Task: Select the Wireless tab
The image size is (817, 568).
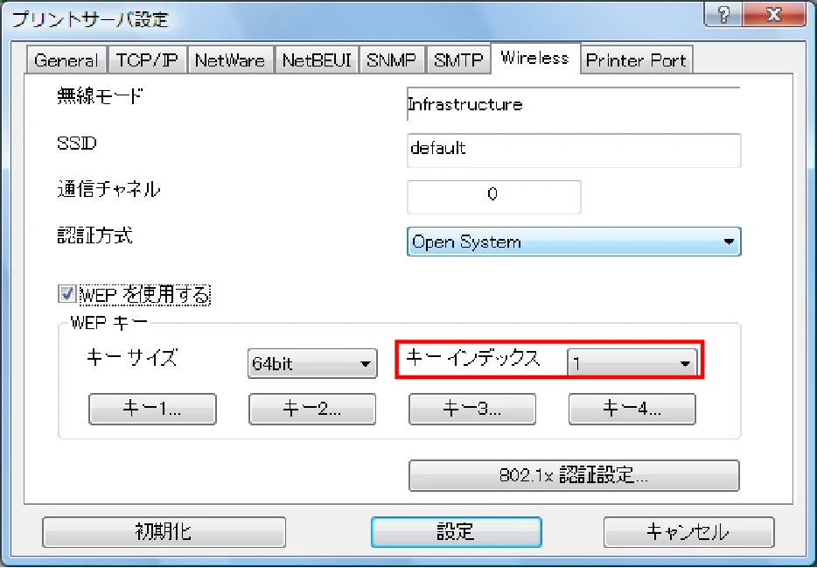Action: 535,58
